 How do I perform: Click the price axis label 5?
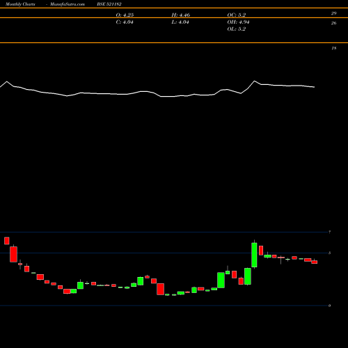pos(330,253)
